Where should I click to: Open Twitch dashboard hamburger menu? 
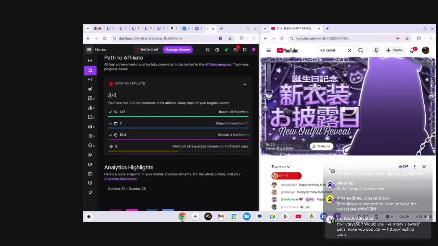click(x=89, y=50)
